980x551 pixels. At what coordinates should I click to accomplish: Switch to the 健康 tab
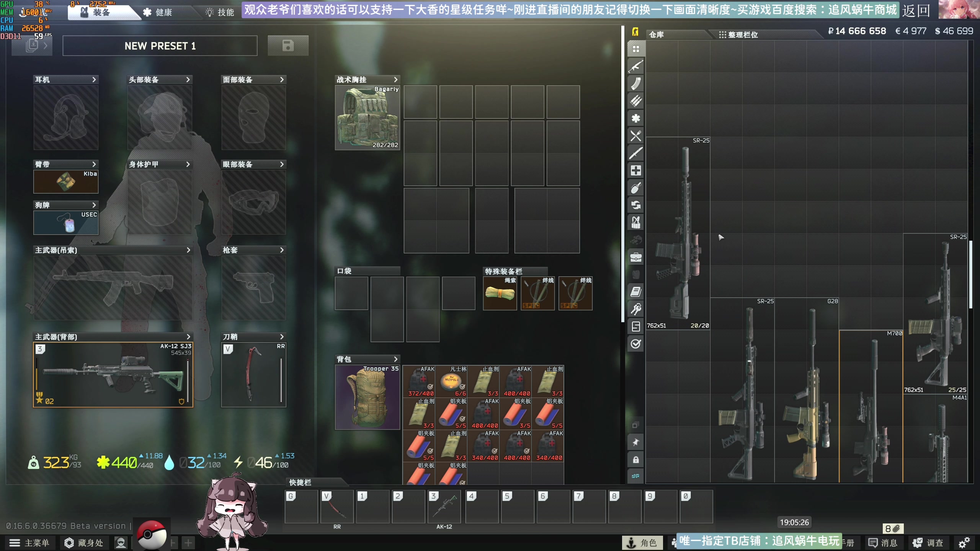click(x=158, y=12)
